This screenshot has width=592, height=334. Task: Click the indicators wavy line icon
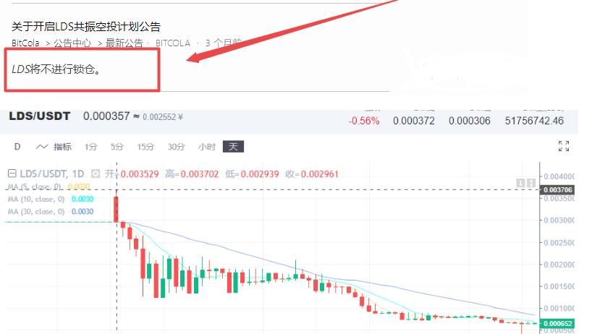[41, 147]
